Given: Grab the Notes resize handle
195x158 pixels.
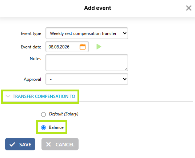Looking at the screenshot, I should tap(126, 69).
